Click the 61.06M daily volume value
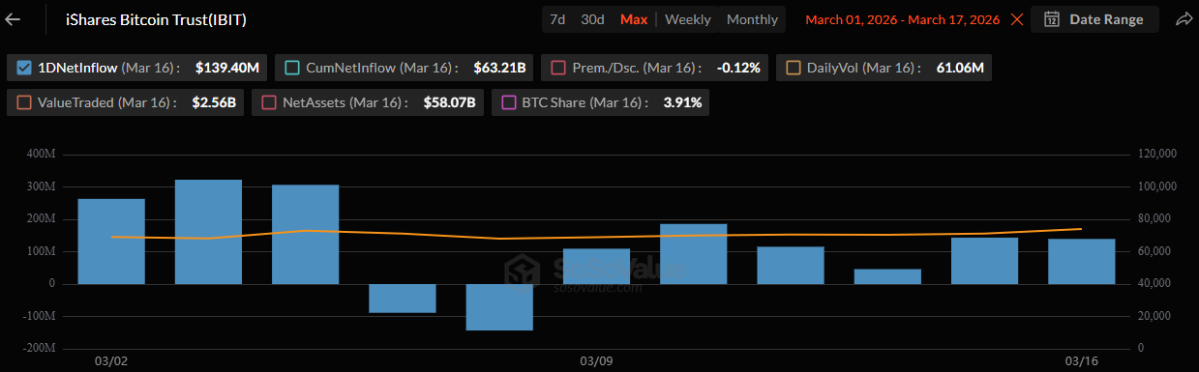Viewport: 1199px width, 372px height. pyautogui.click(x=961, y=68)
